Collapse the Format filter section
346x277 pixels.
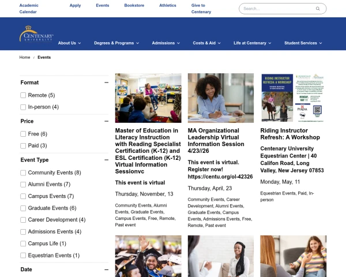point(106,83)
